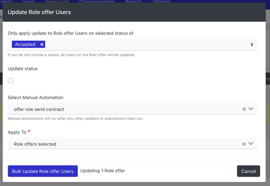Click the Updating 1 Role offer text
Screen dimensions: 270x186
pos(103,171)
